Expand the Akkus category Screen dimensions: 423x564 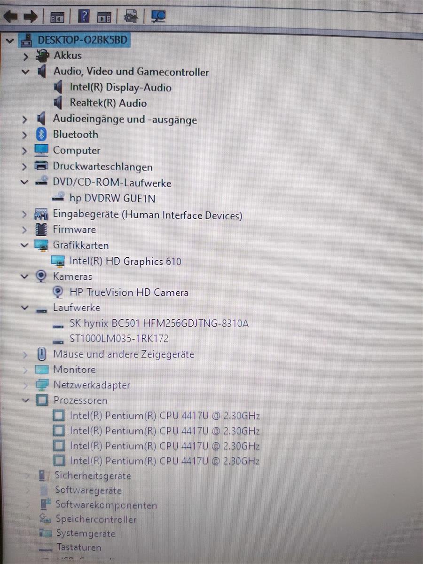25,56
